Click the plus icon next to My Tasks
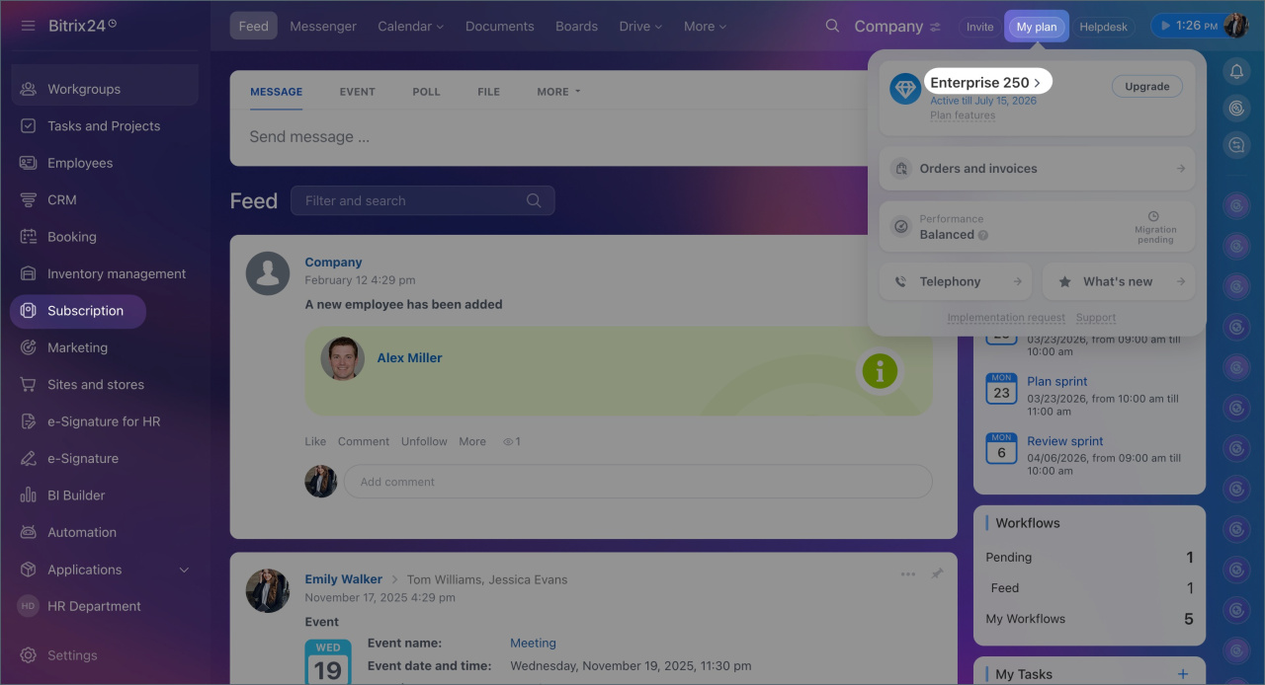1265x685 pixels. coord(1183,674)
